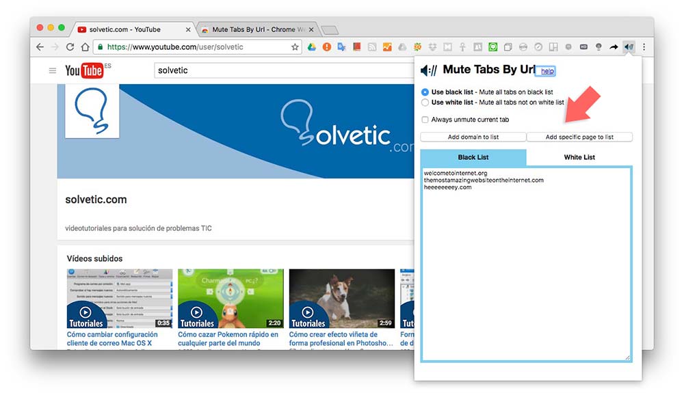Select the Use white list option
Image resolution: width=684 pixels, height=393 pixels.
(425, 103)
